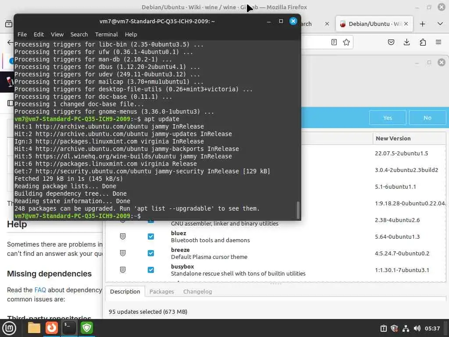Minimize the terminal window
The width and height of the screenshot is (449, 337).
coord(269,22)
